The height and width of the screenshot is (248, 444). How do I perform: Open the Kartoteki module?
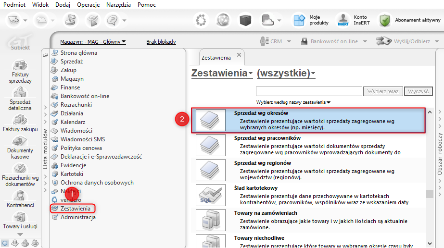click(72, 174)
